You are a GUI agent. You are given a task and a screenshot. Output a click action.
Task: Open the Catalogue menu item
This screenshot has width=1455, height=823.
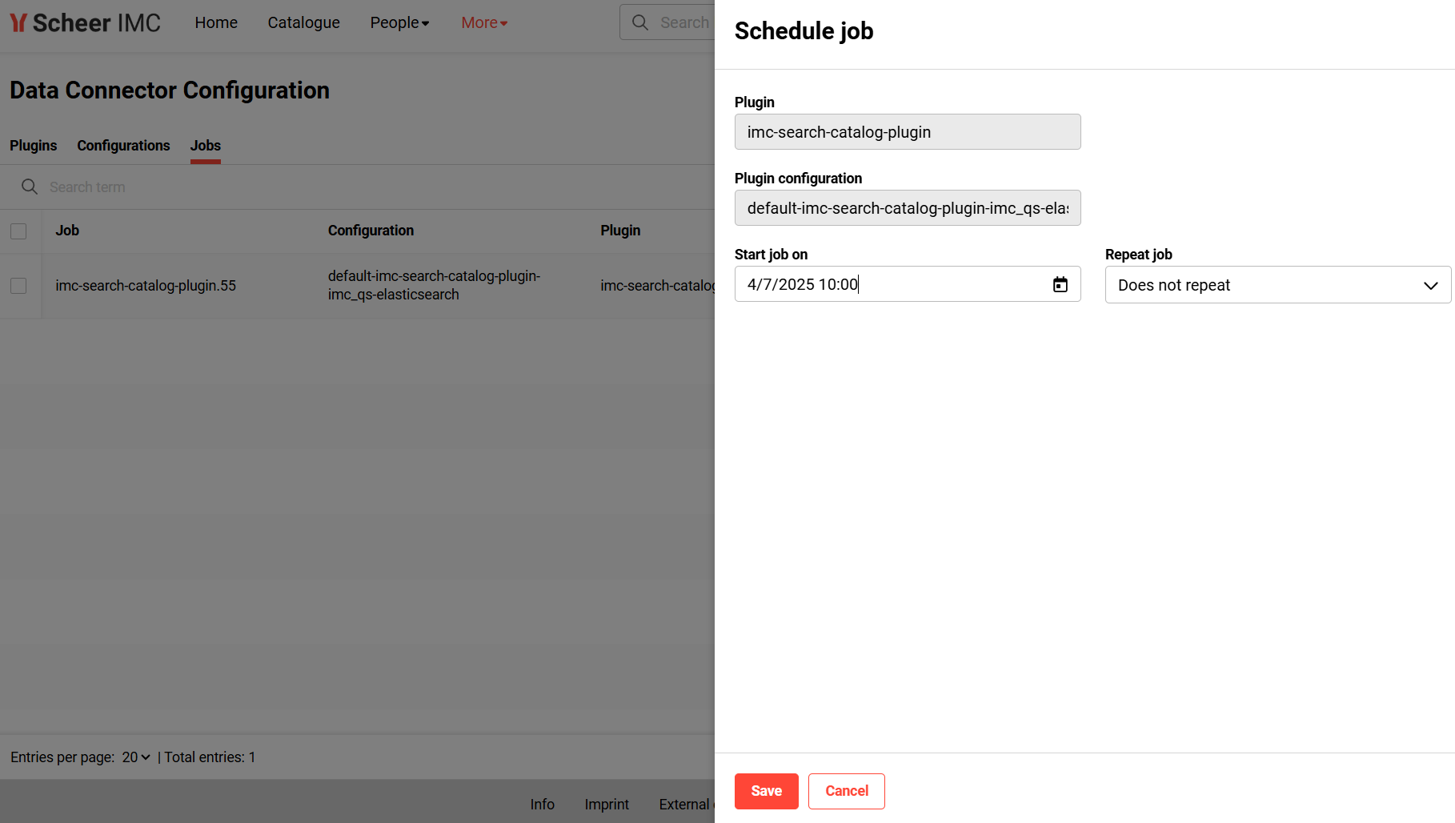tap(303, 23)
